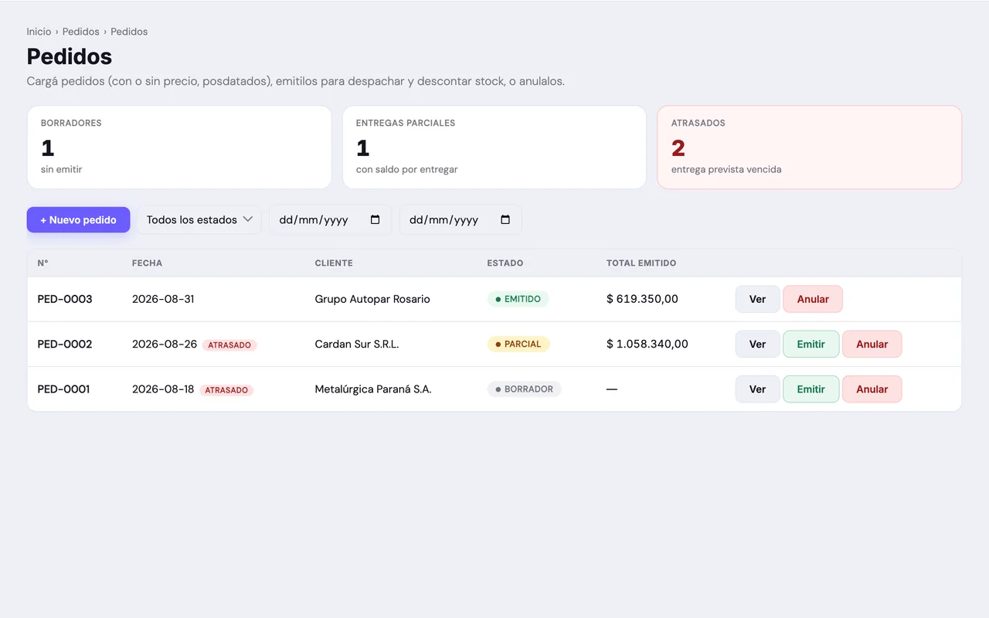Click the TOTAL EMITIDO column header
This screenshot has height=618, width=989.
point(641,263)
